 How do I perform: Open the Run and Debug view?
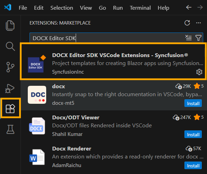pos(9,88)
